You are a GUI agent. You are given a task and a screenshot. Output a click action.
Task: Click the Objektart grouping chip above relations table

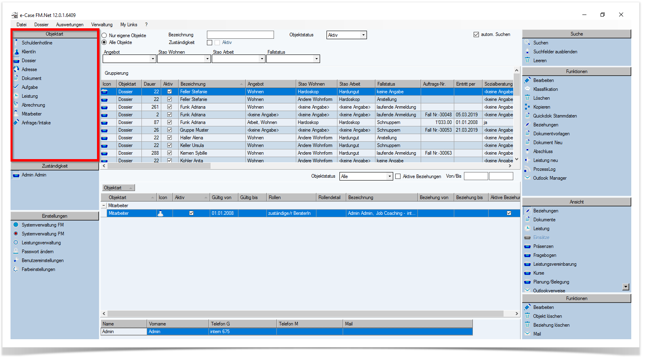118,188
